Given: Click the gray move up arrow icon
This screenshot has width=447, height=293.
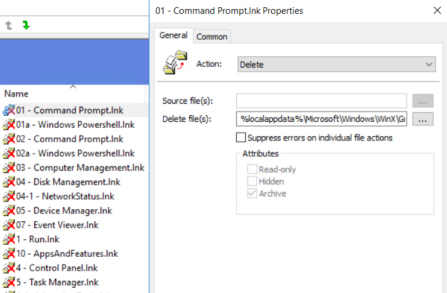Looking at the screenshot, I should click(8, 25).
